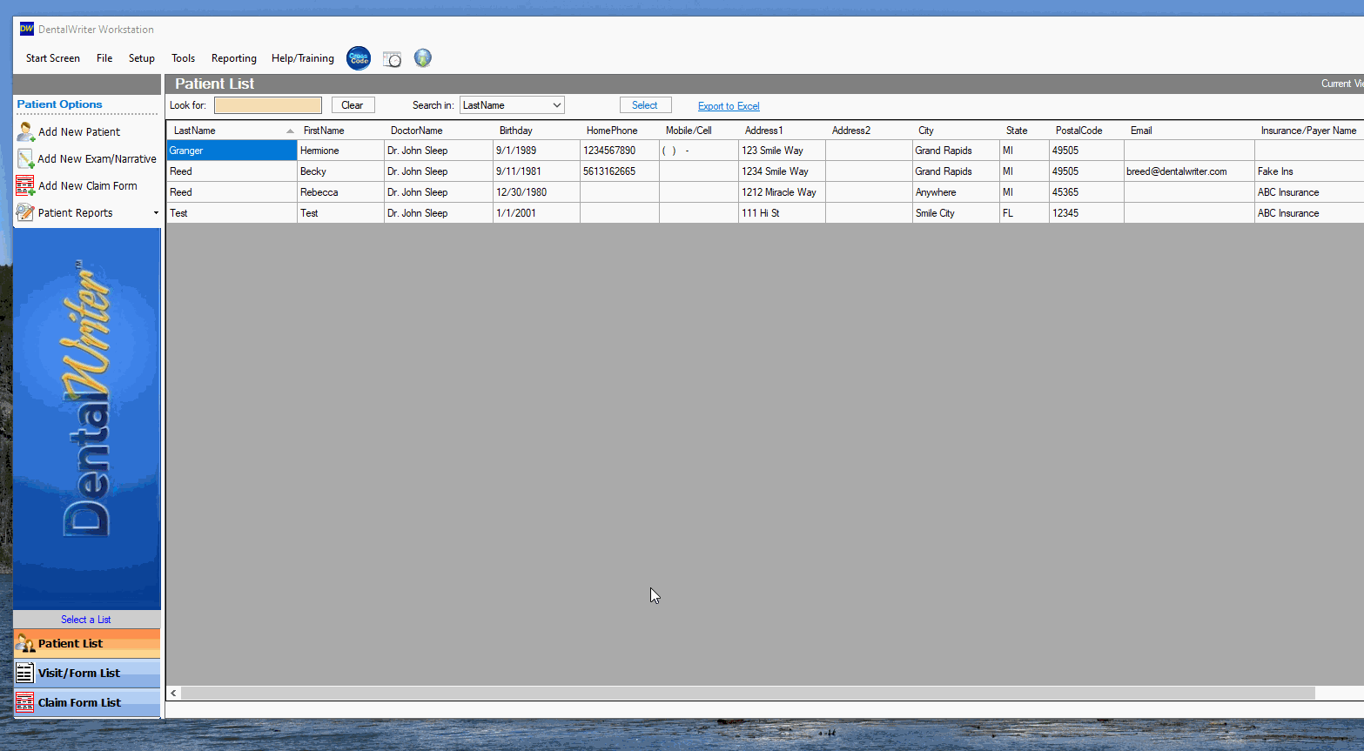
Task: Sort by Address1 column header
Action: pyautogui.click(x=782, y=131)
